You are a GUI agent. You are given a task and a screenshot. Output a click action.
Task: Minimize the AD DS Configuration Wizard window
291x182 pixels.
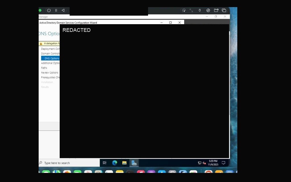(x=161, y=22)
